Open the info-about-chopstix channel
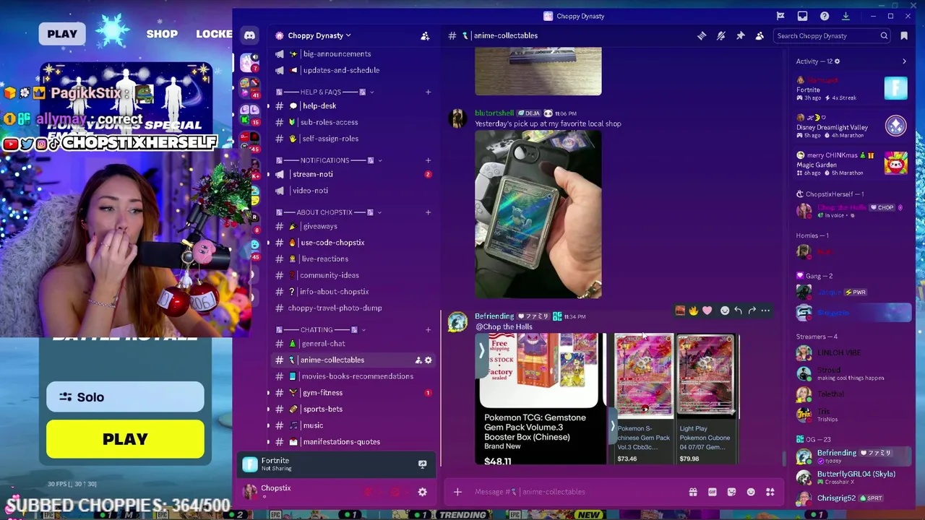Image resolution: width=925 pixels, height=520 pixels. (353, 292)
